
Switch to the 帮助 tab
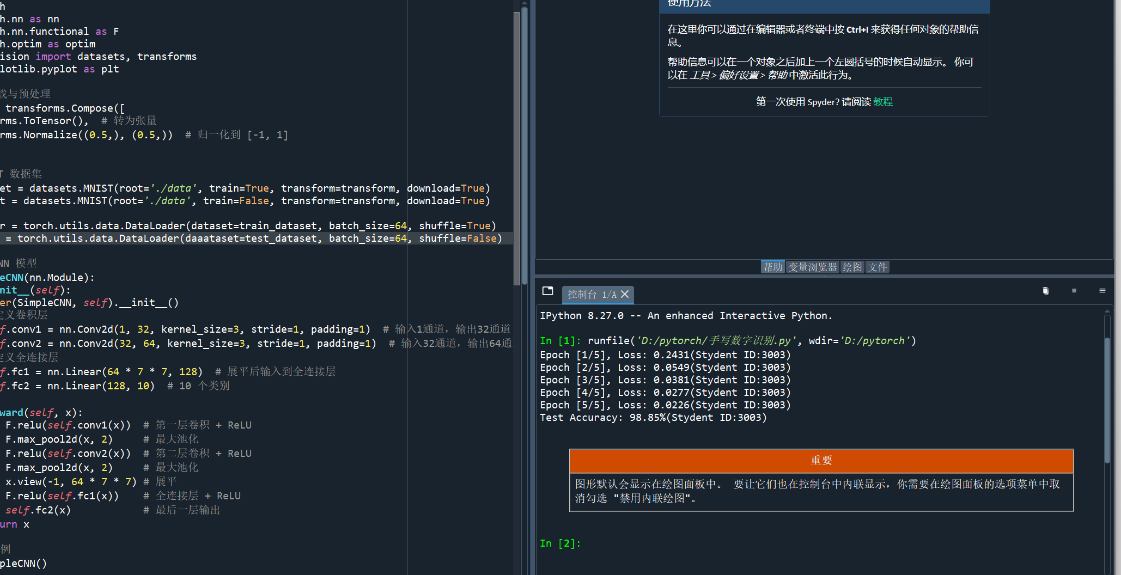point(773,267)
